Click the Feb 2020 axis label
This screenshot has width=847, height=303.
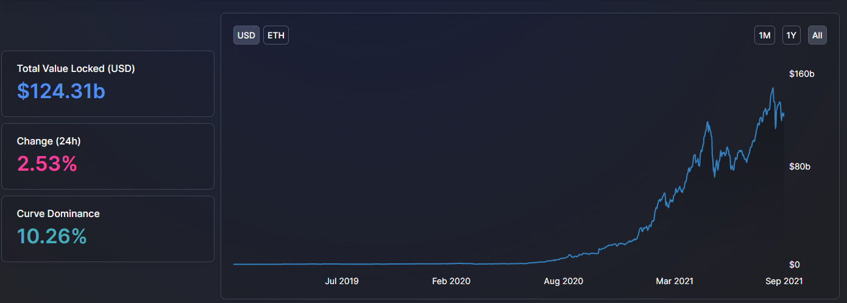[x=452, y=281]
